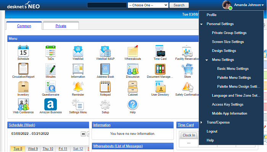Focus the top search text field
The image size is (267, 152).
[x=107, y=5]
